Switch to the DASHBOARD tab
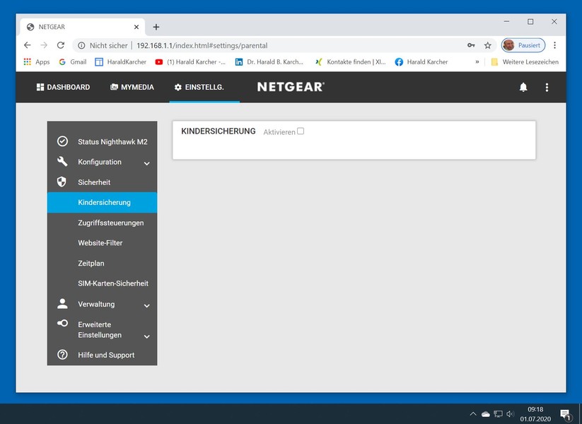The width and height of the screenshot is (582, 424). (x=63, y=87)
